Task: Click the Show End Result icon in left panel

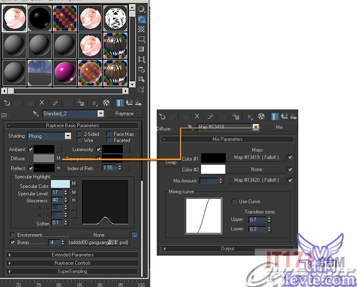Action: pos(119,102)
